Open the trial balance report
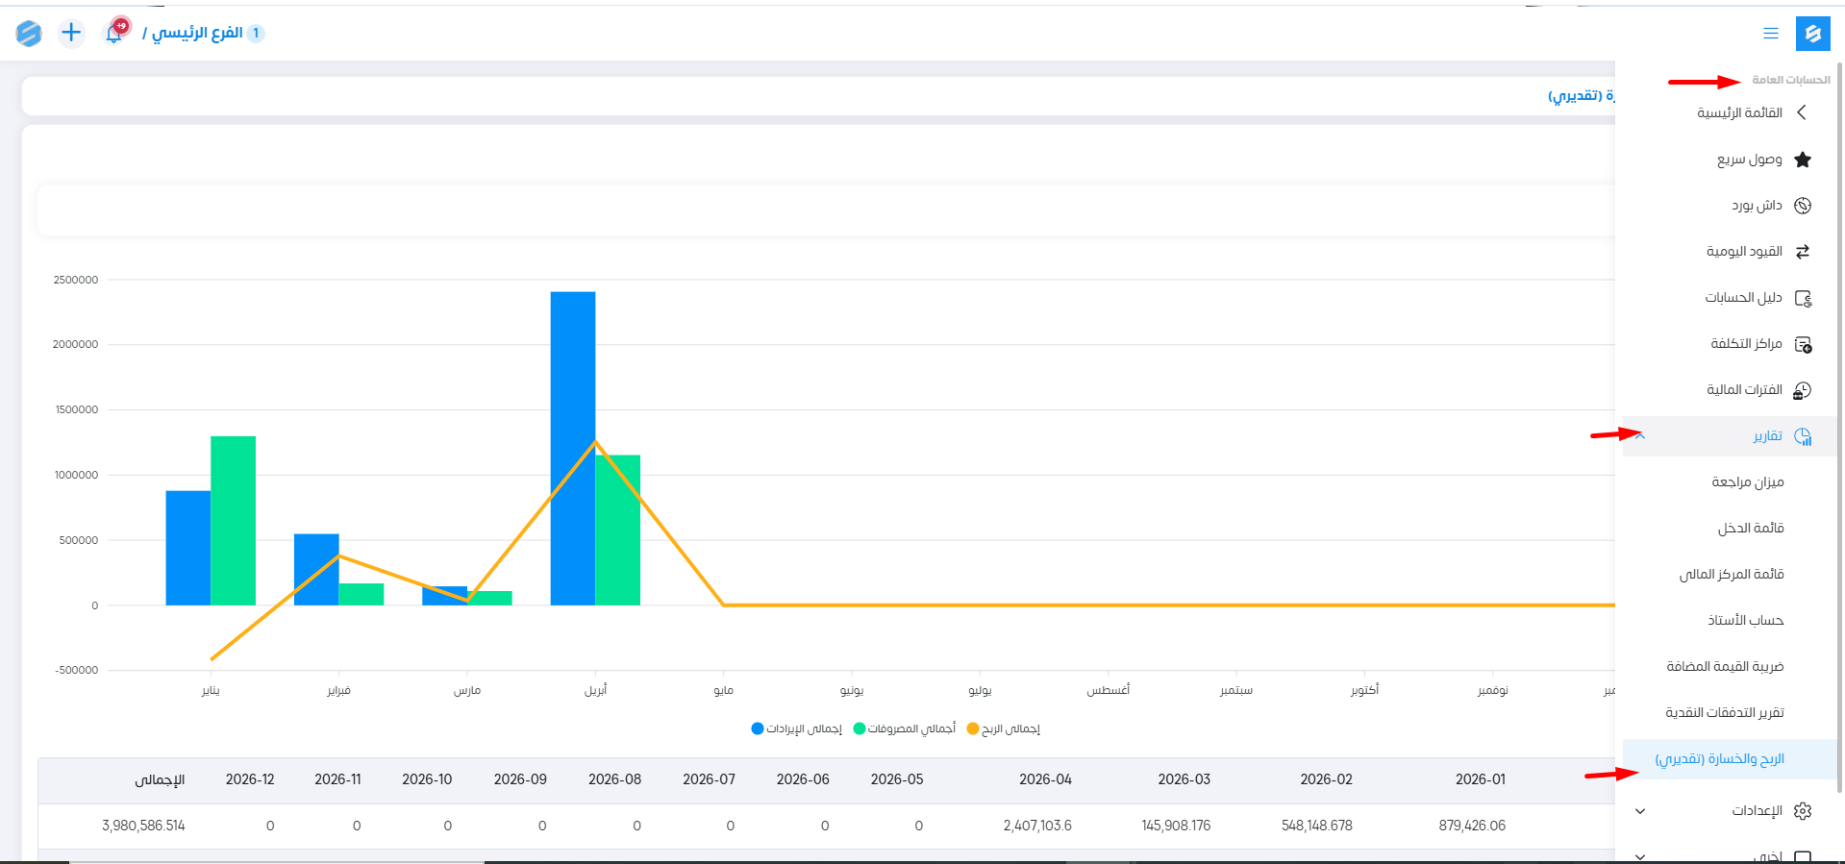The image size is (1845, 864). coord(1747,482)
